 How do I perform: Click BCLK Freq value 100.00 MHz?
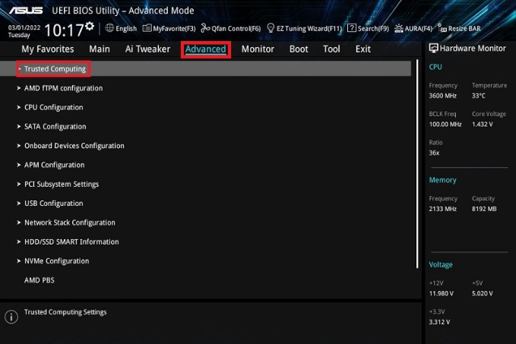445,125
